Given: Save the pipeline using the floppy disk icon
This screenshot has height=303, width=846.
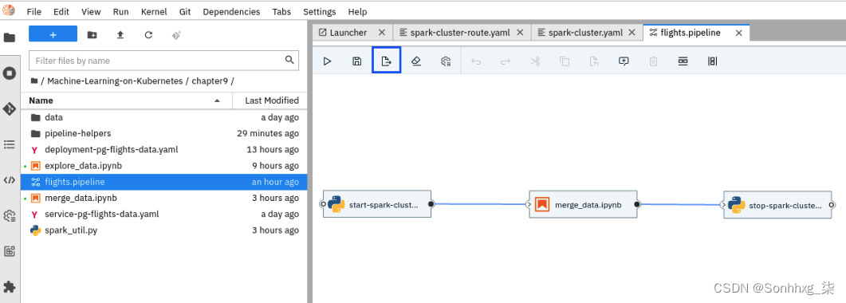Looking at the screenshot, I should pos(356,61).
